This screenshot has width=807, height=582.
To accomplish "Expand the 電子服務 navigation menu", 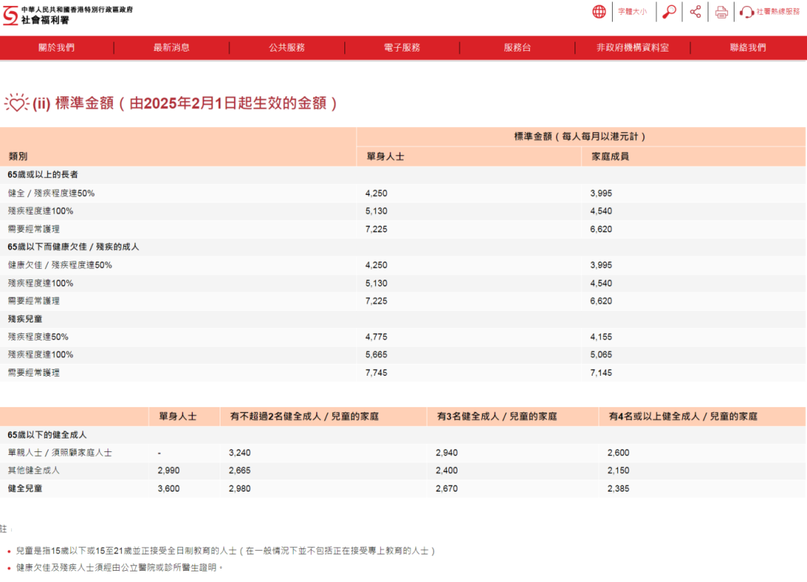I will coord(401,47).
